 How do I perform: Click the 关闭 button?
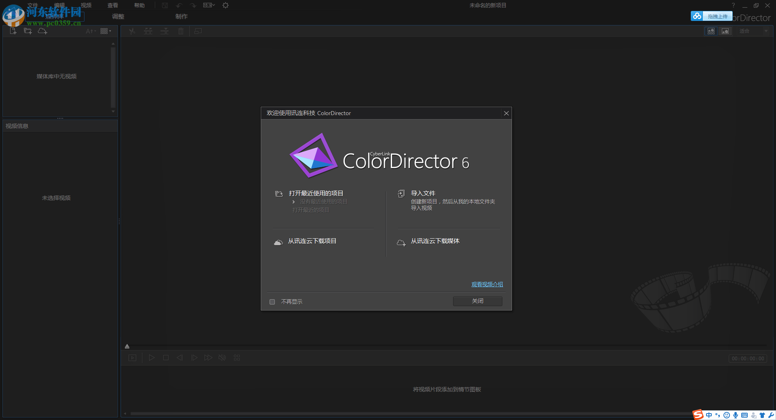point(478,301)
